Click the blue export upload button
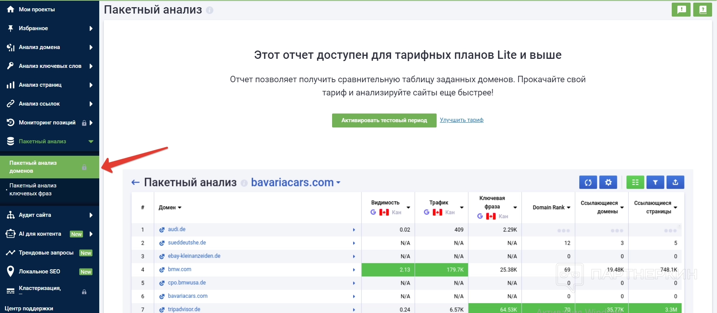 coord(675,183)
